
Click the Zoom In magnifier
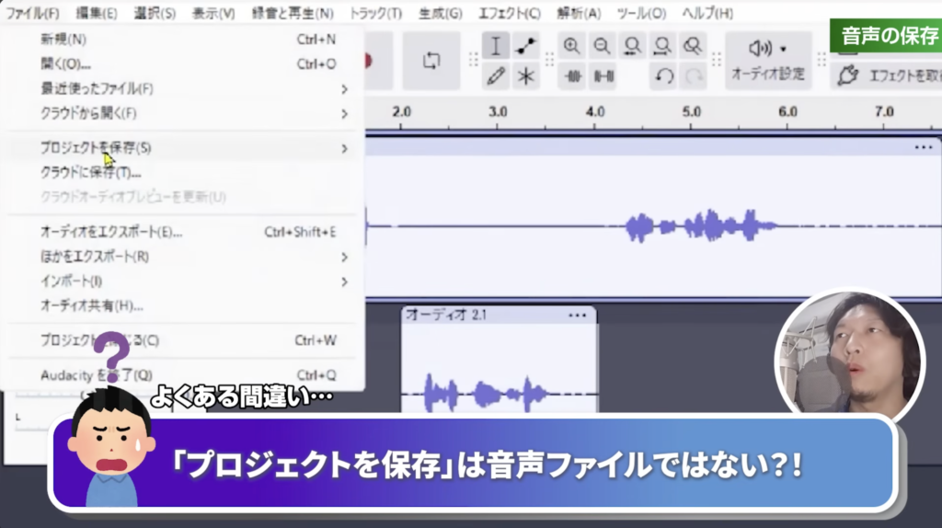(572, 46)
